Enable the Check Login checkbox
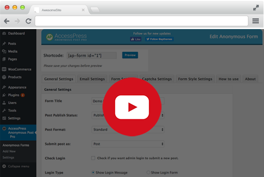The height and width of the screenshot is (177, 264). tap(93, 158)
